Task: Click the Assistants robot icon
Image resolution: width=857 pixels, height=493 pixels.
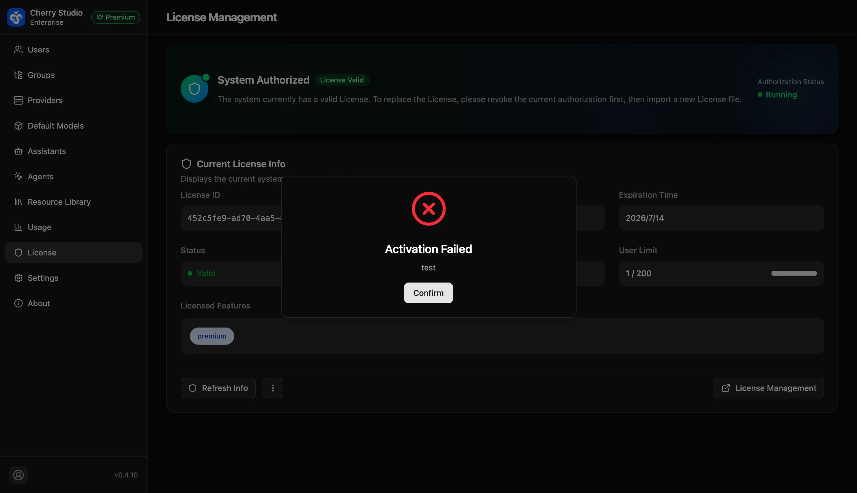Action: (x=18, y=151)
